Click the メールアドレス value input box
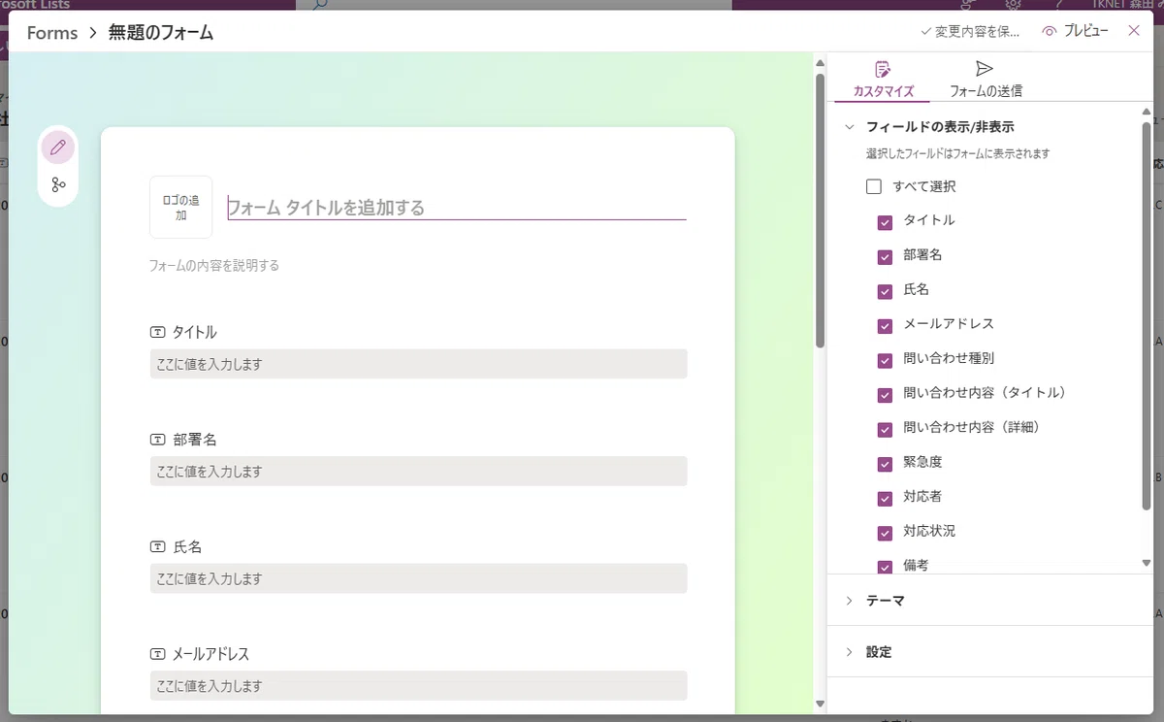Image resolution: width=1164 pixels, height=722 pixels. coord(418,686)
